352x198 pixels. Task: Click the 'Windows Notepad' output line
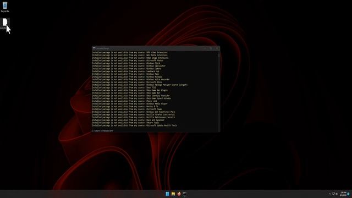point(127,77)
